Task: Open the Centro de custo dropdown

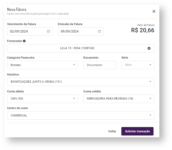Action: (x=150, y=115)
